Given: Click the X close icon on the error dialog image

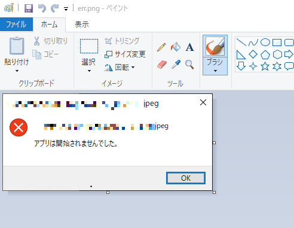Looking at the screenshot, I should [x=203, y=102].
